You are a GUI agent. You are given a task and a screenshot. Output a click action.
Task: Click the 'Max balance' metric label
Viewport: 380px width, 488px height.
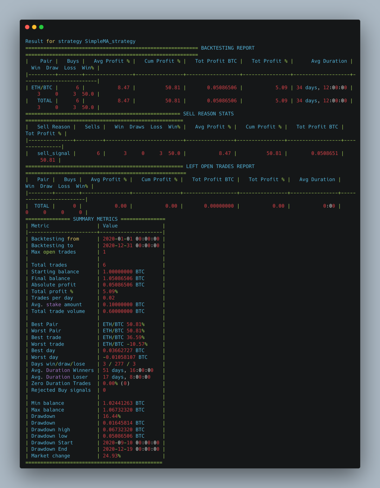coord(47,410)
